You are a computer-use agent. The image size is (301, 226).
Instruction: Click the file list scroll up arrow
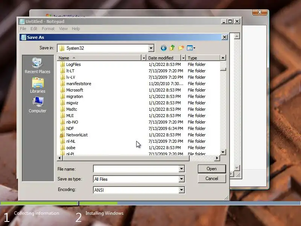[x=223, y=58]
